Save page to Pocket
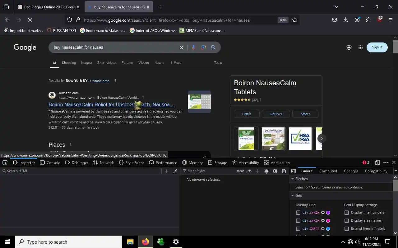This screenshot has height=248, width=398. pos(334,20)
